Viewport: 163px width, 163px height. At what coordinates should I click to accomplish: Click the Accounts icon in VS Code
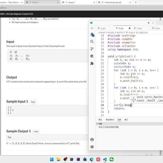(92, 139)
